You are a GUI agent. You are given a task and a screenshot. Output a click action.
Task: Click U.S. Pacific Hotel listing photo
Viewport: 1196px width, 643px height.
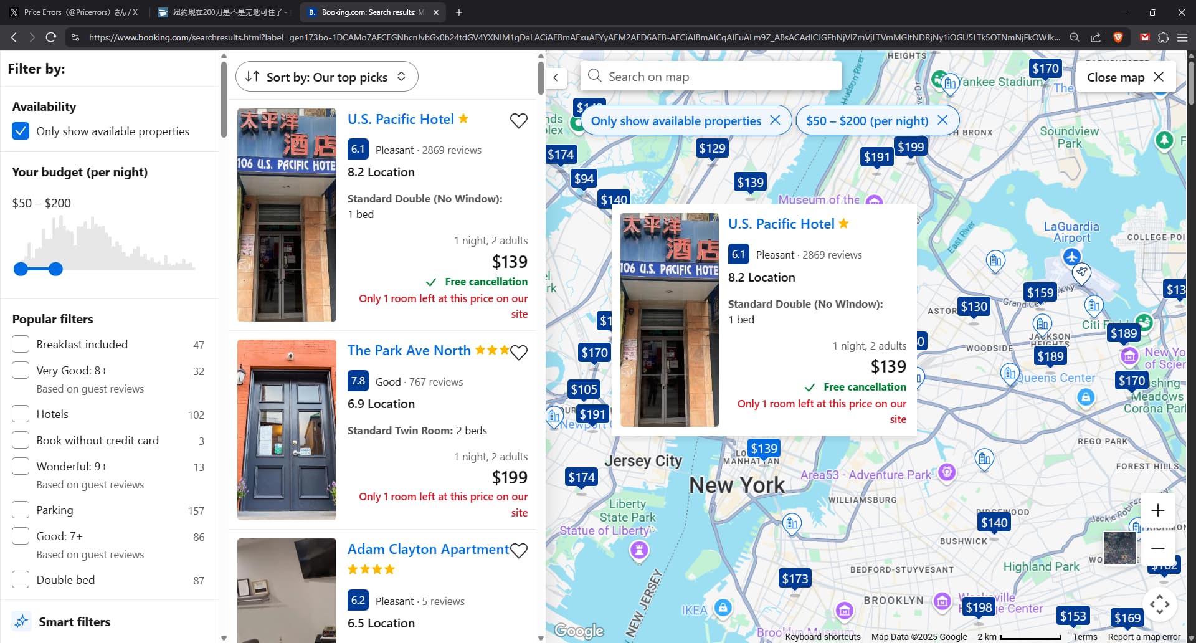(x=287, y=215)
